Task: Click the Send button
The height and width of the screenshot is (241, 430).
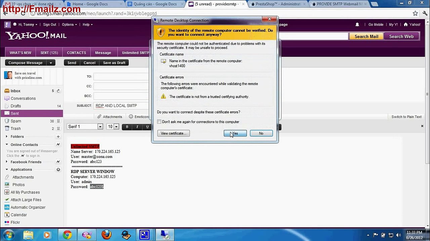Action: 72,63
